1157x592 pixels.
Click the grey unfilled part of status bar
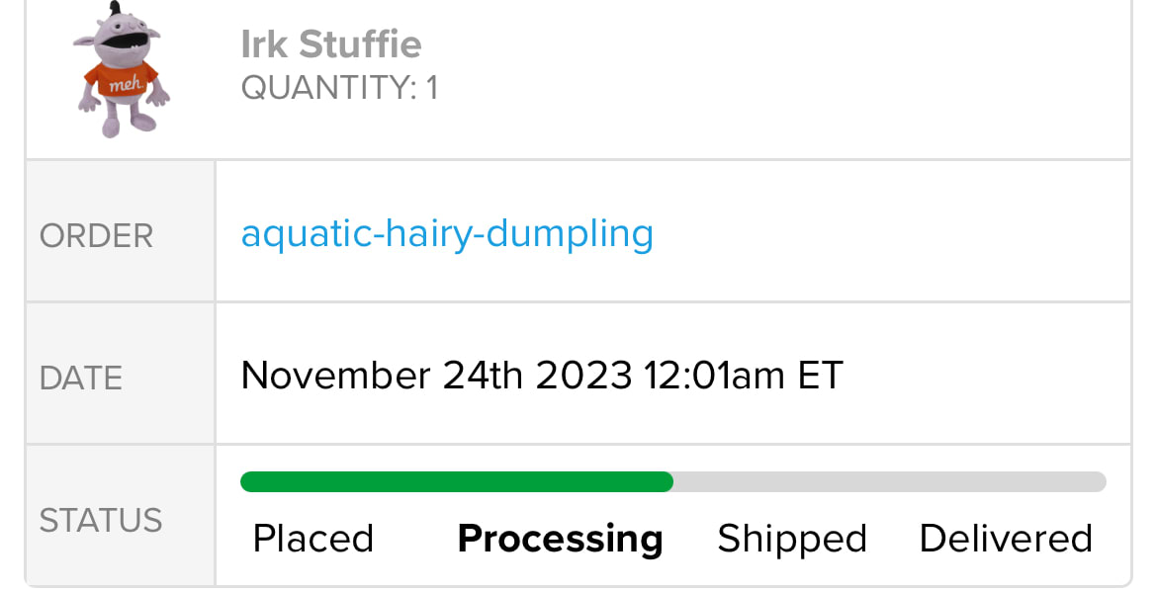click(890, 482)
